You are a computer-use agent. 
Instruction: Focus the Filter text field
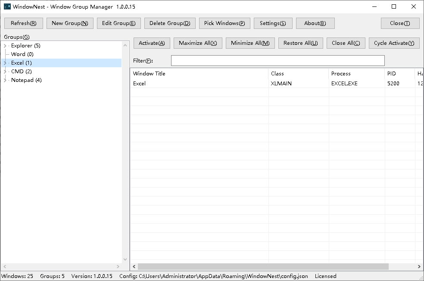[277, 61]
